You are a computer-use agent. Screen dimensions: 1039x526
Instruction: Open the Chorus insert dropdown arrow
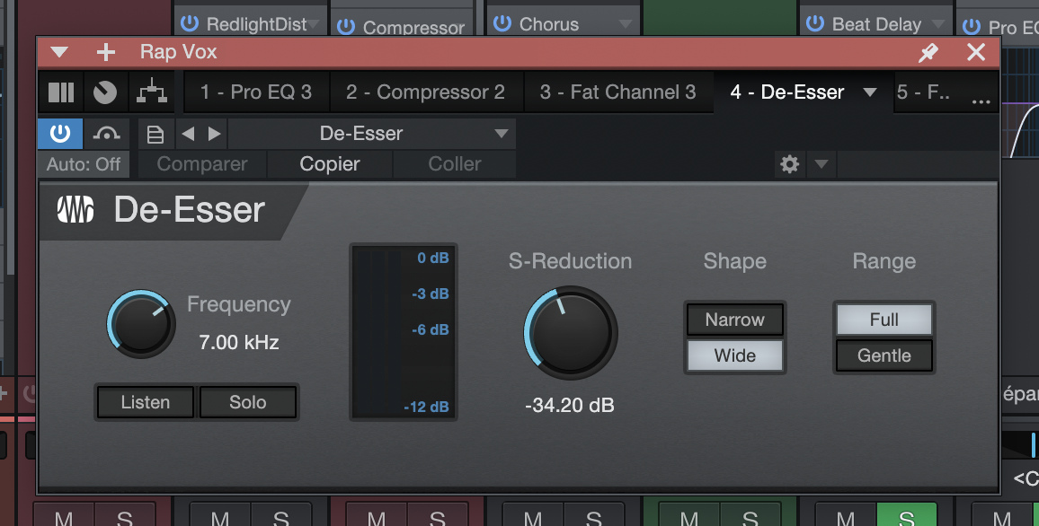click(x=625, y=24)
